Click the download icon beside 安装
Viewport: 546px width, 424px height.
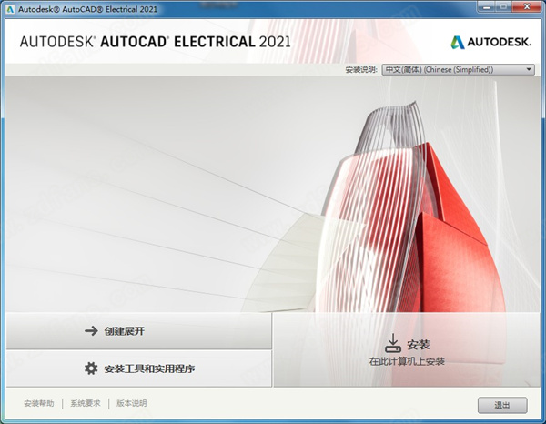[x=393, y=343]
